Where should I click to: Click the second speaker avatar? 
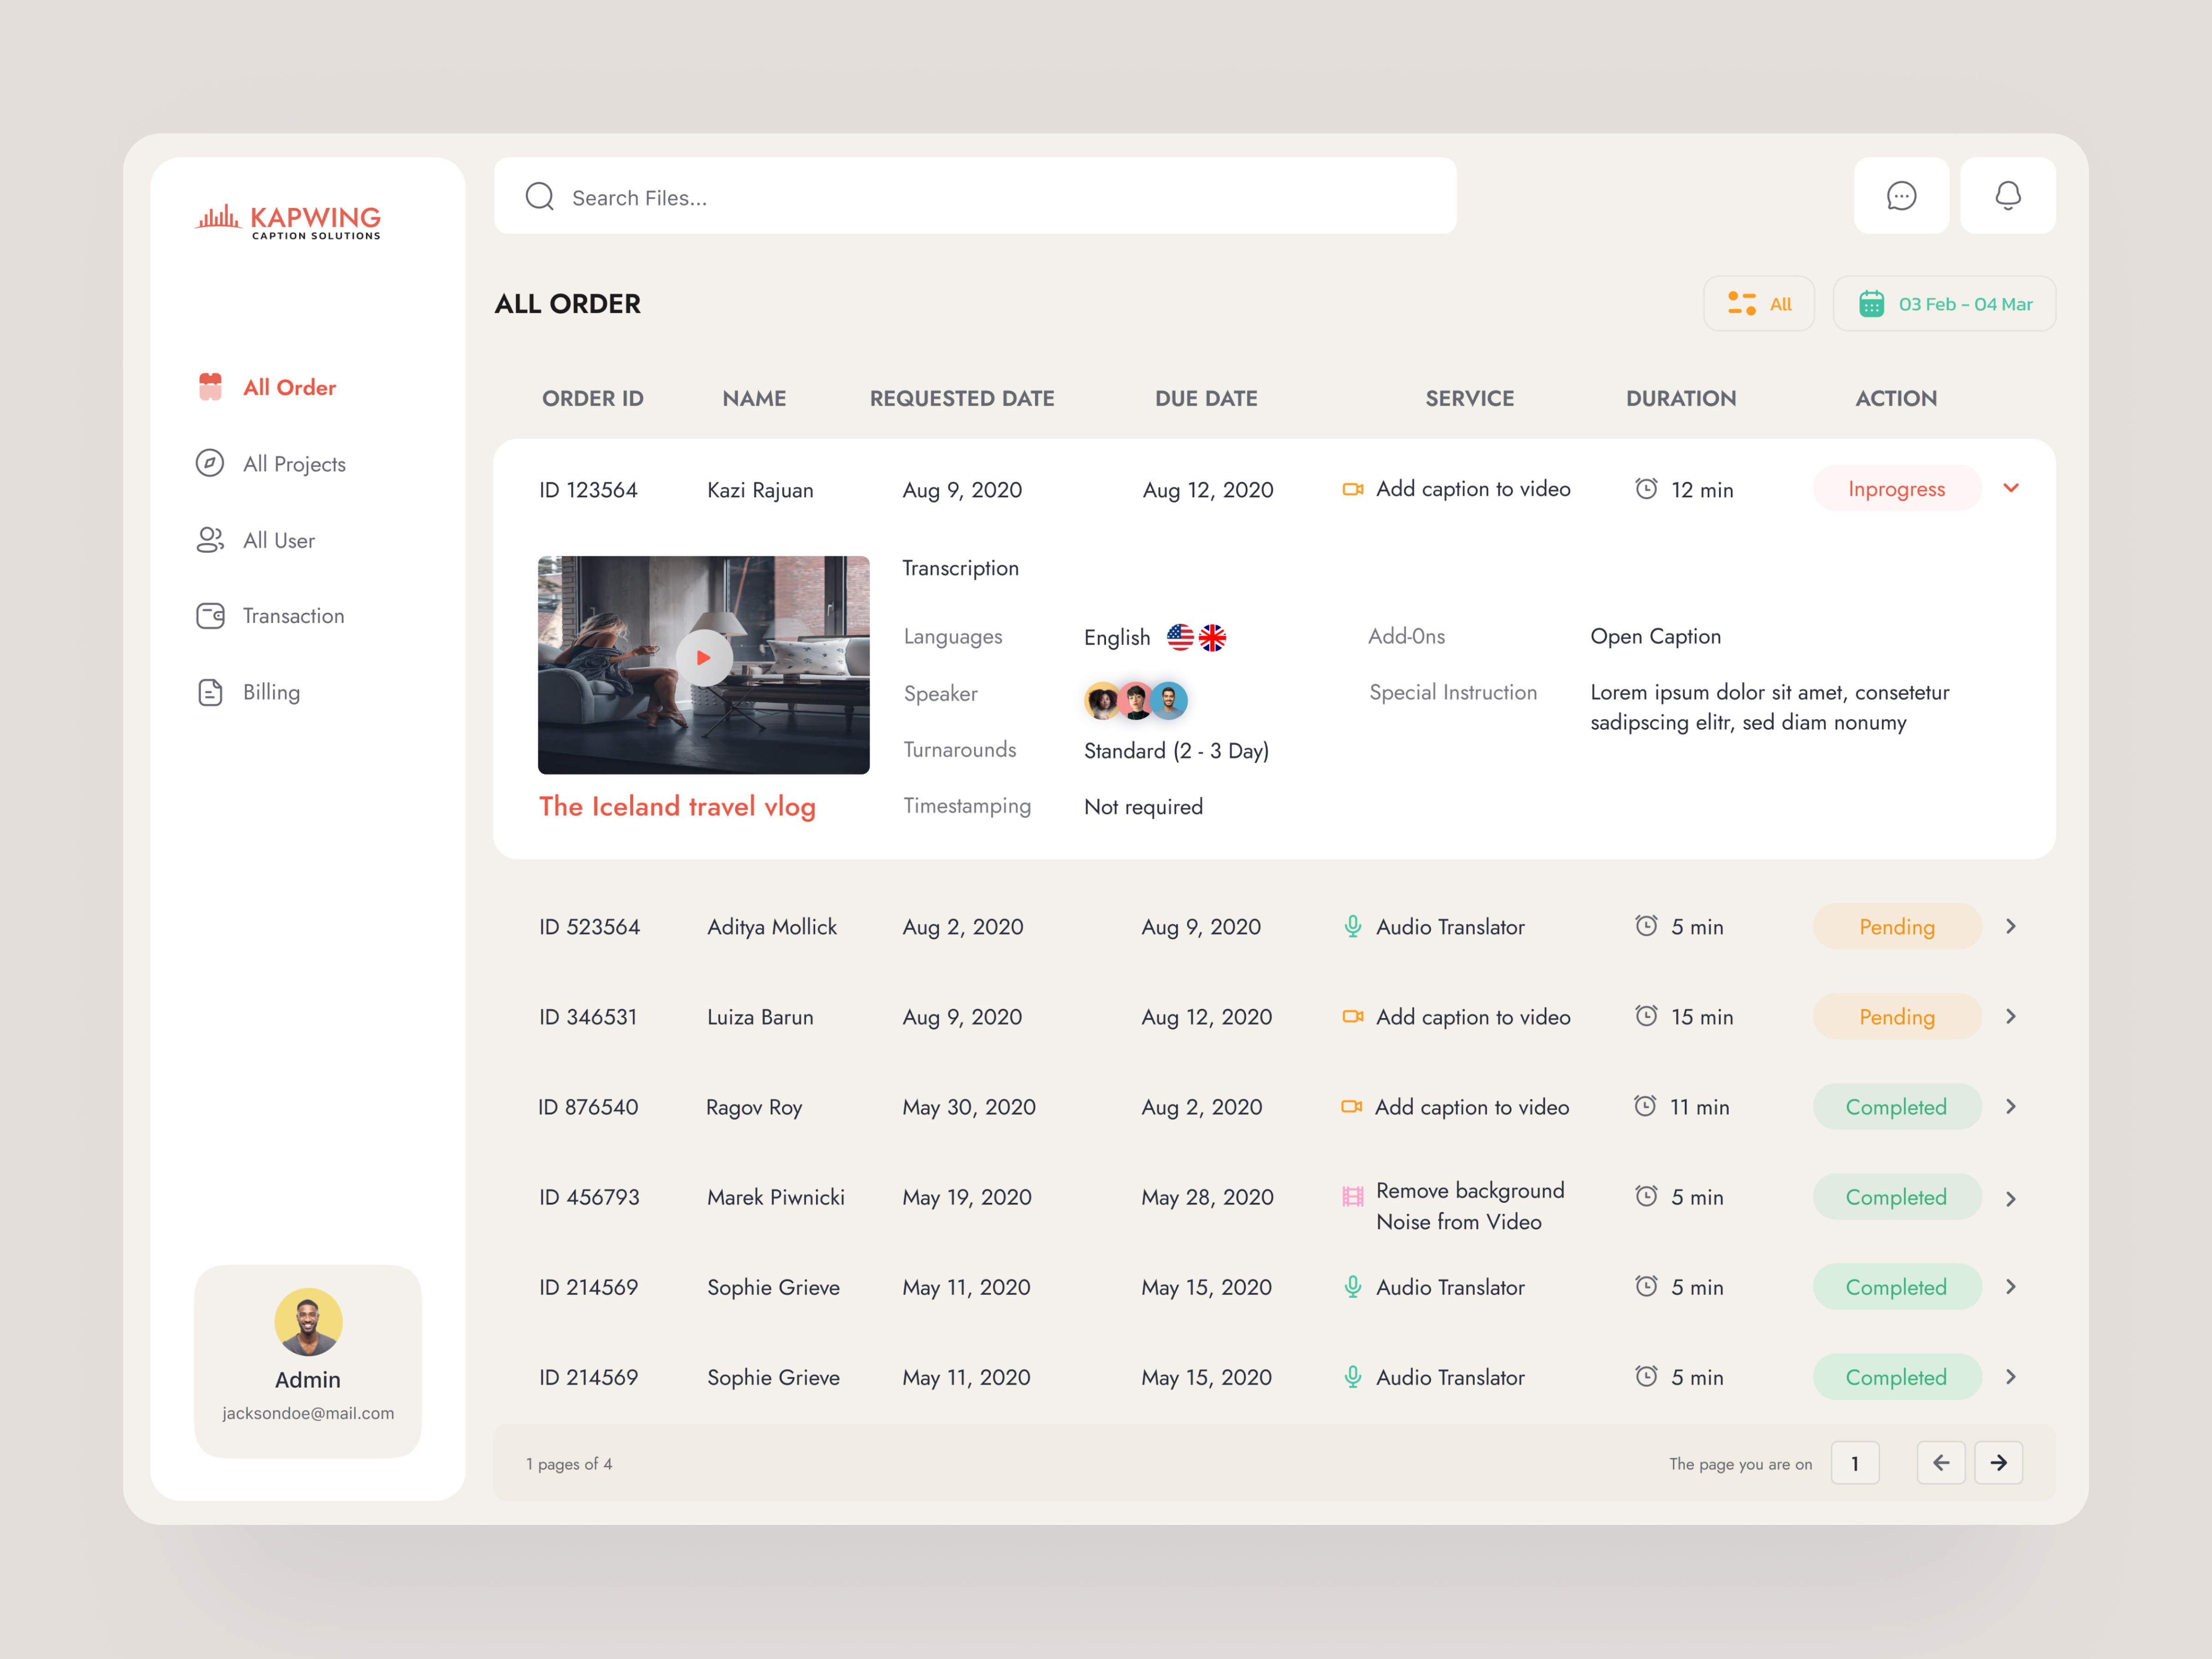[x=1135, y=701]
